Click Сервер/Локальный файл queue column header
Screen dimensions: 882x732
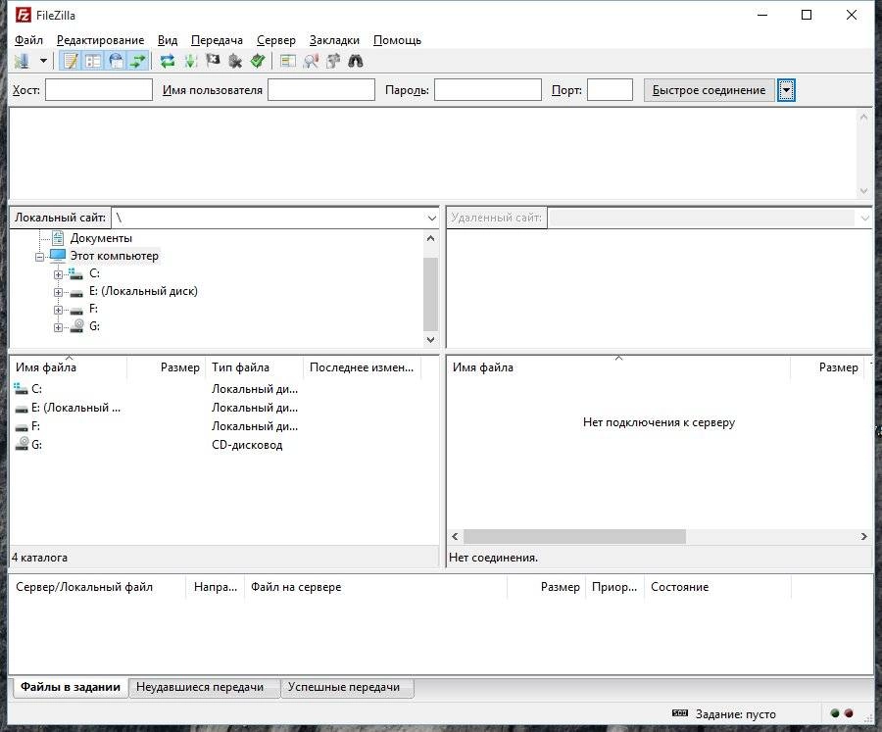(98, 587)
